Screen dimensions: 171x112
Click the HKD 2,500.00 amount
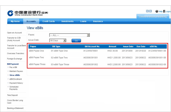(114, 64)
